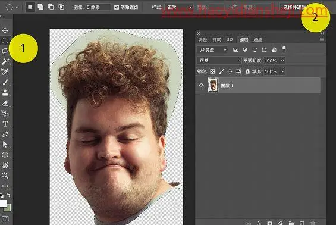Open the 不透明度 opacity dropdown arrow
This screenshot has width=336, height=225.
point(283,61)
